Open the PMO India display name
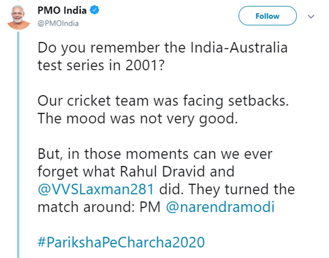The width and height of the screenshot is (329, 258). (62, 11)
